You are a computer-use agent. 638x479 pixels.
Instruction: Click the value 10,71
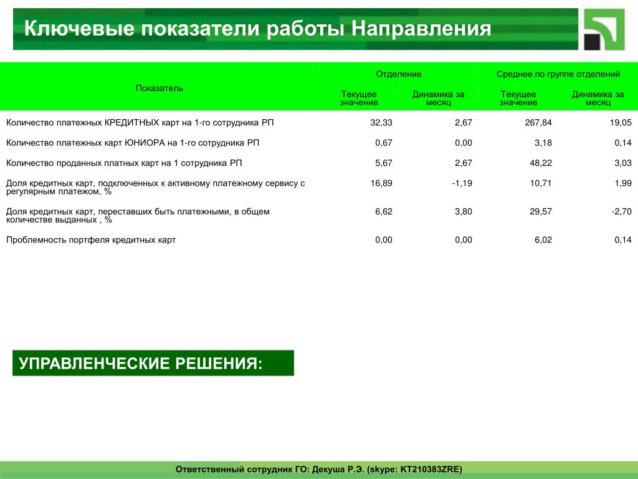coord(541,183)
